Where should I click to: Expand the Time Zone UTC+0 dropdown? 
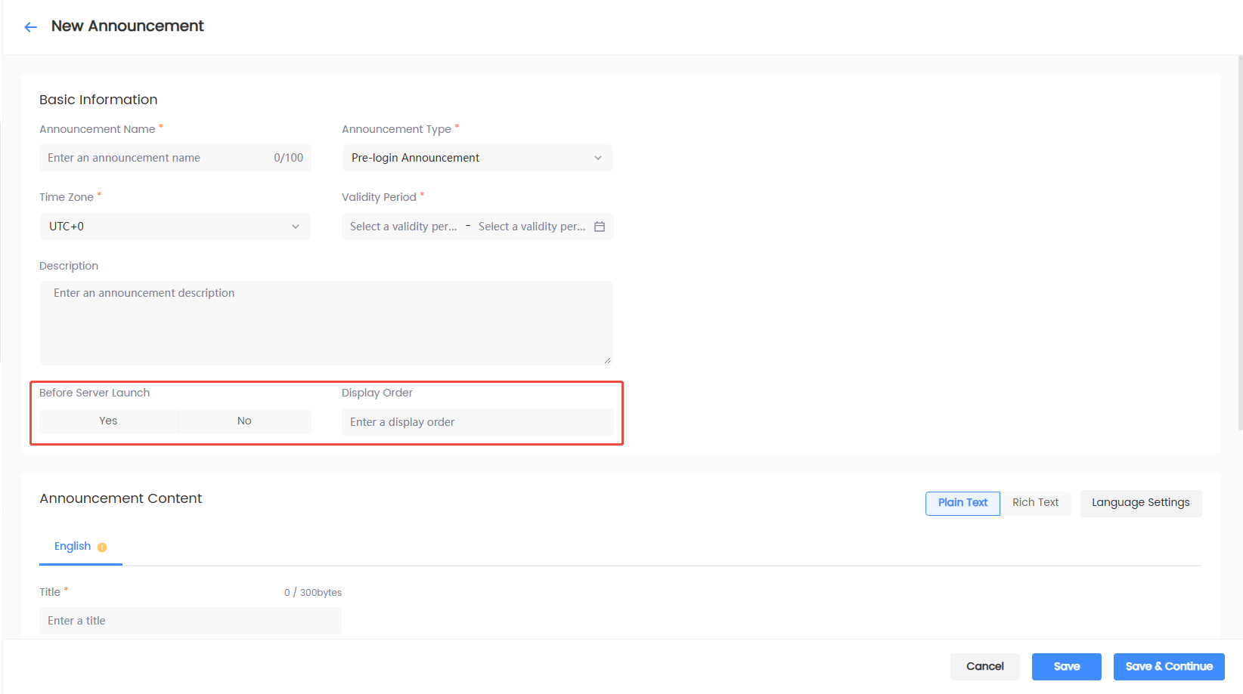pyautogui.click(x=175, y=227)
